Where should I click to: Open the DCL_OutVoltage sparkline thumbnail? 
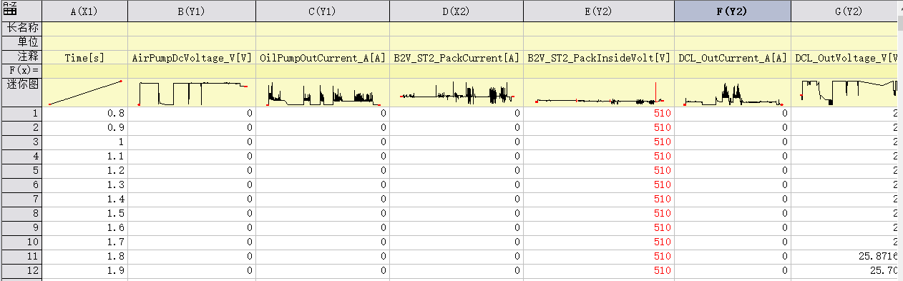[x=844, y=92]
